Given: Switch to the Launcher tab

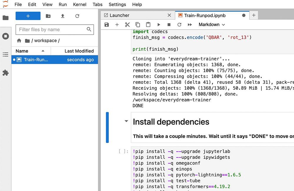Looking at the screenshot, I should [119, 15].
